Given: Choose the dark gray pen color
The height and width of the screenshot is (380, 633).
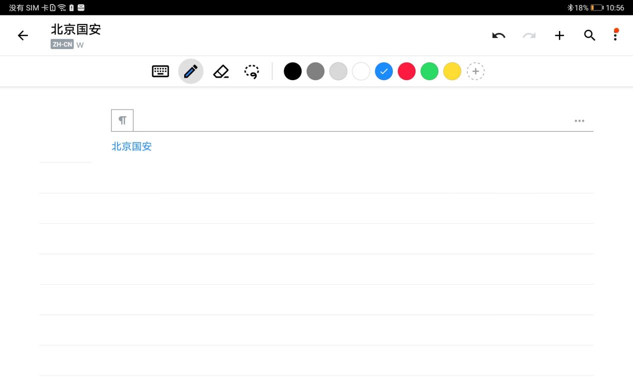Looking at the screenshot, I should pyautogui.click(x=316, y=72).
